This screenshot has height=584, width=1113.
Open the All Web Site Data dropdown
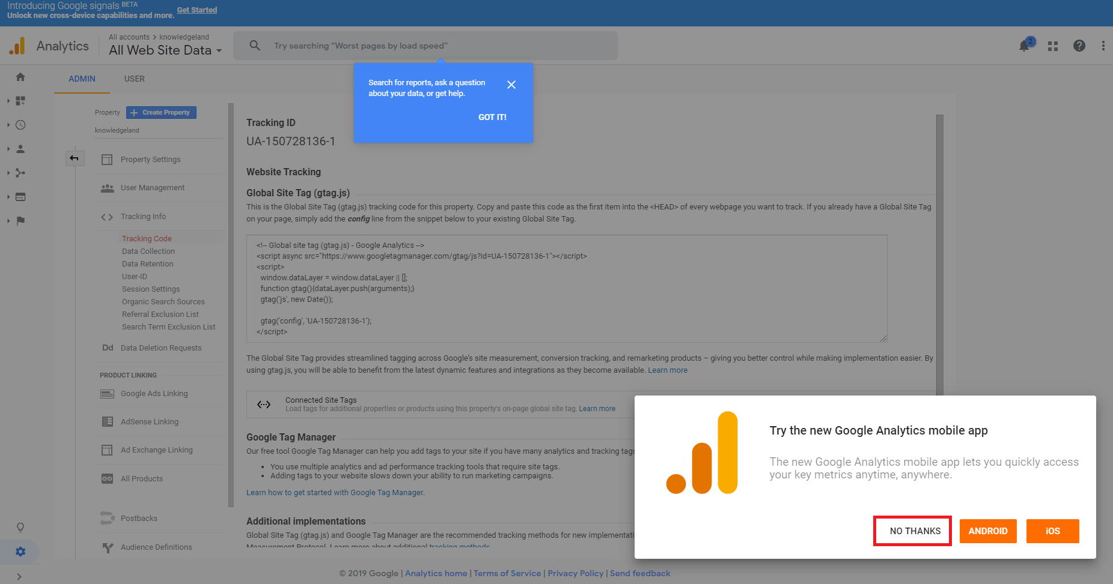165,50
